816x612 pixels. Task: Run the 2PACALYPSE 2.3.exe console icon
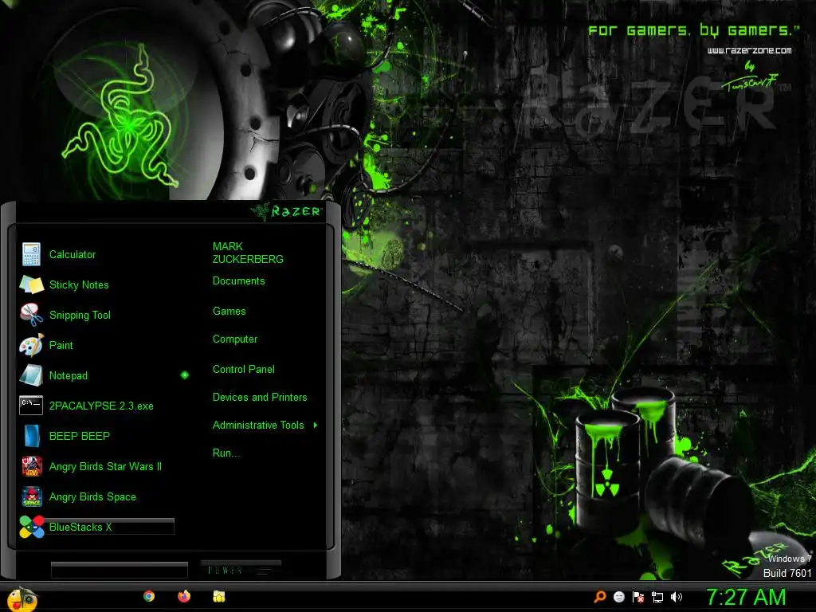point(31,406)
